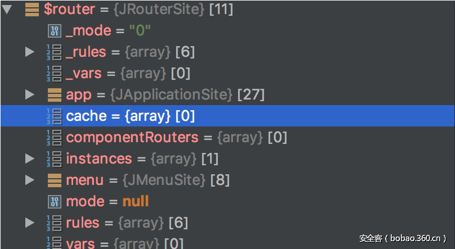The image size is (455, 249).
Task: Click the app object icon
Action: [54, 95]
